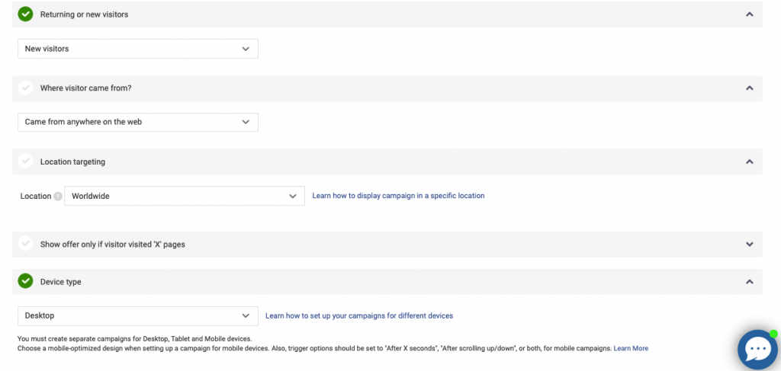Toggle the green check for Returning or new visitors
Viewport: 781px width, 371px height.
click(x=25, y=14)
